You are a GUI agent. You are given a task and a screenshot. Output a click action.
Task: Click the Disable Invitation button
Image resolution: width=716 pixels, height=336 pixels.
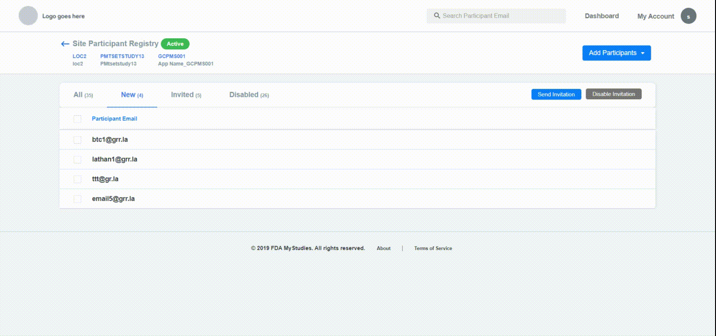pyautogui.click(x=613, y=94)
